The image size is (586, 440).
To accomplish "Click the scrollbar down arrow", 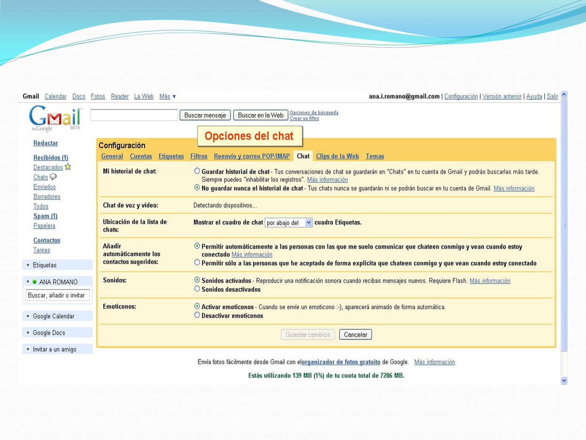I will click(564, 381).
